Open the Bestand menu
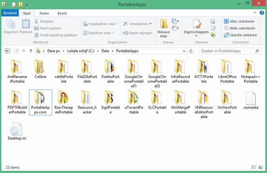Screen dimensions: 267x173 click(10, 13)
